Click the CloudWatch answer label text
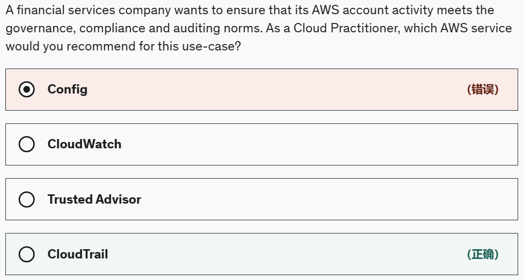The image size is (524, 280). pos(84,144)
